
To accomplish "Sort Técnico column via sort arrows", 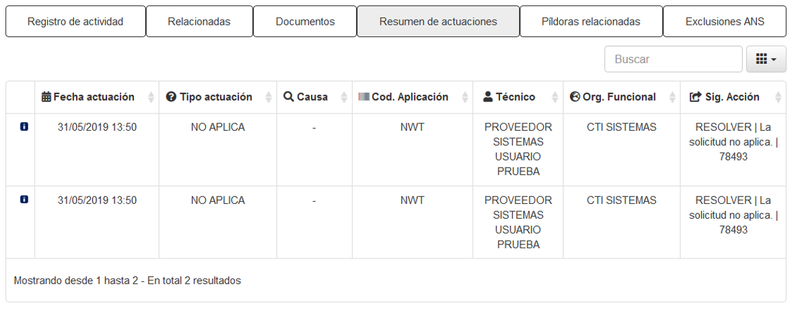I will click(555, 97).
